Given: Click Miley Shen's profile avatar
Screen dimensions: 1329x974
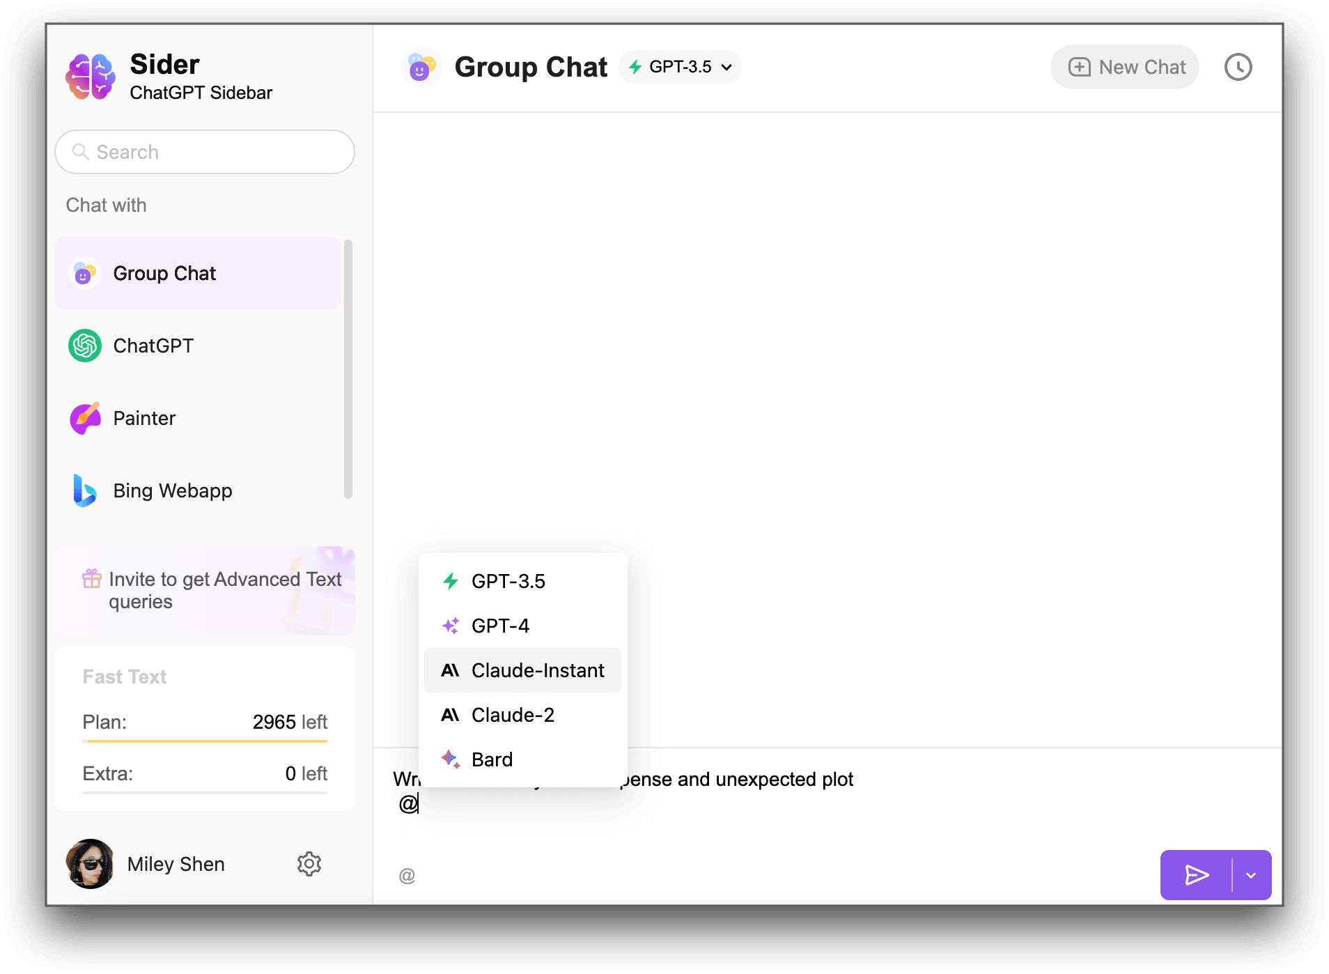Looking at the screenshot, I should point(90,864).
